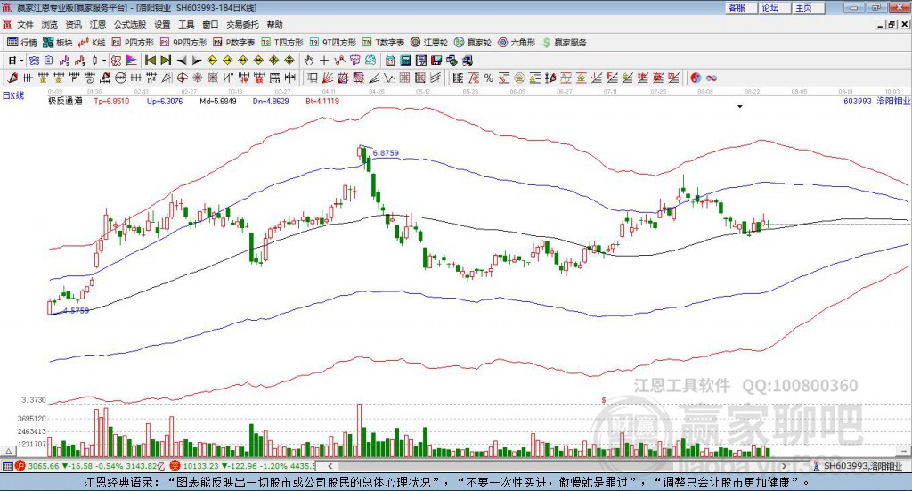Click the 日K线 label
This screenshot has width=912, height=491.
coord(12,95)
